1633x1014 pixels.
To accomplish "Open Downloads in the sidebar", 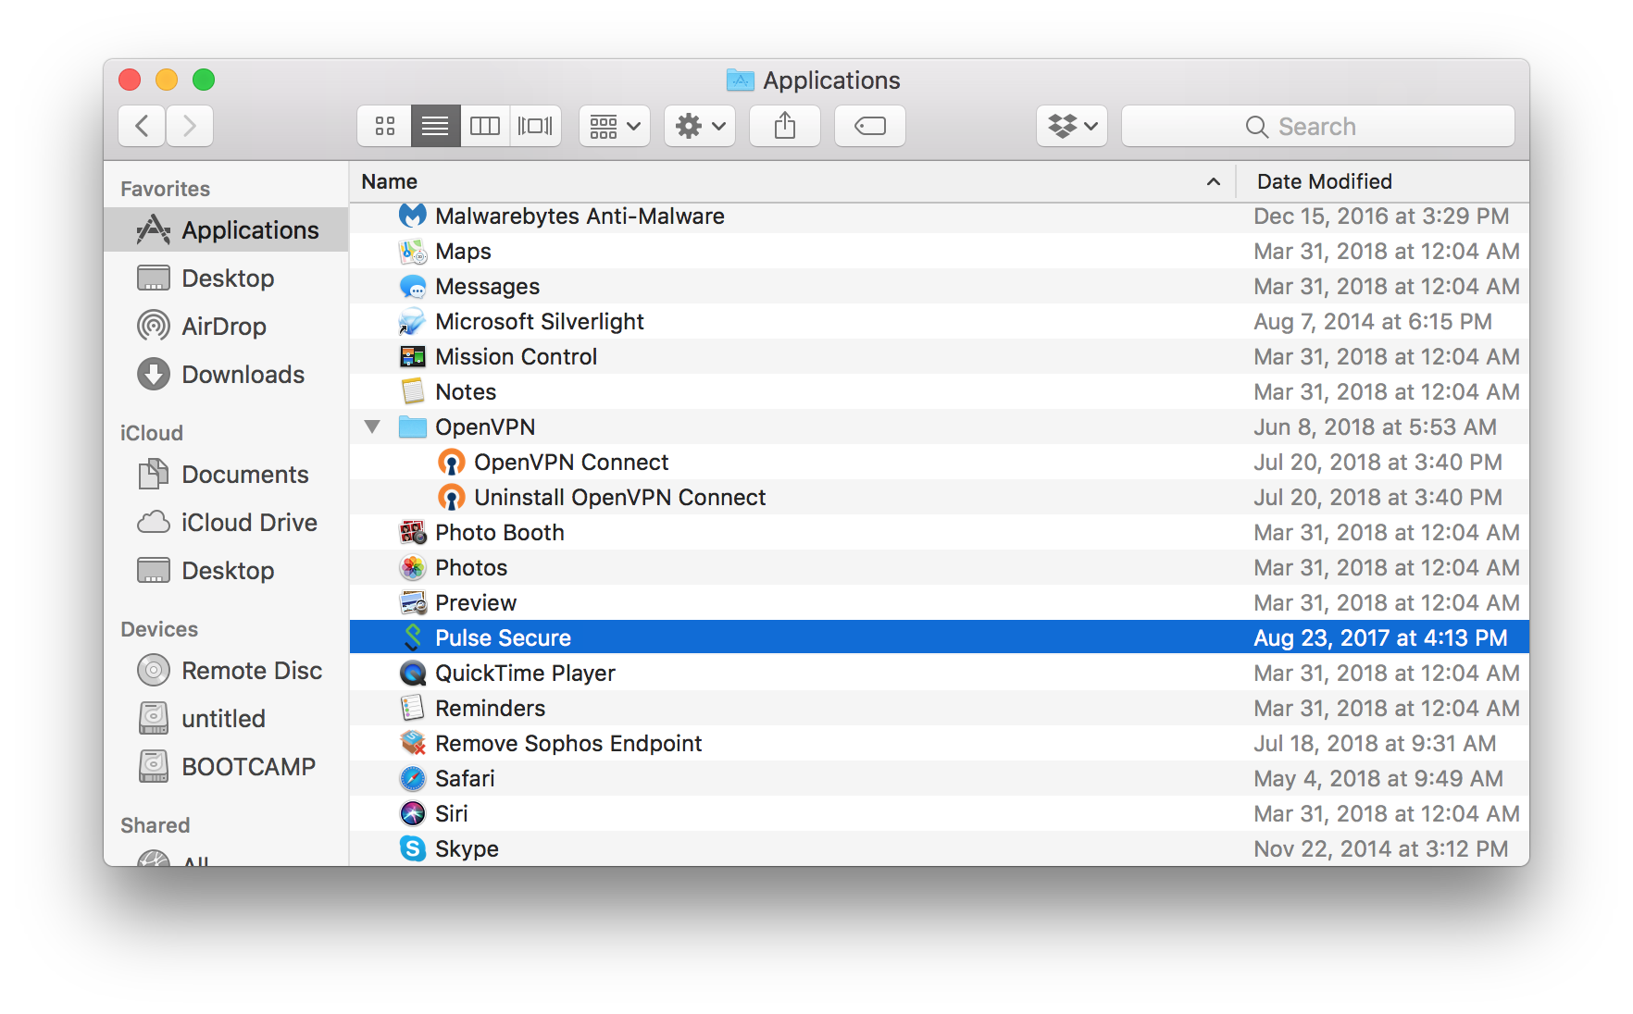I will pyautogui.click(x=226, y=375).
